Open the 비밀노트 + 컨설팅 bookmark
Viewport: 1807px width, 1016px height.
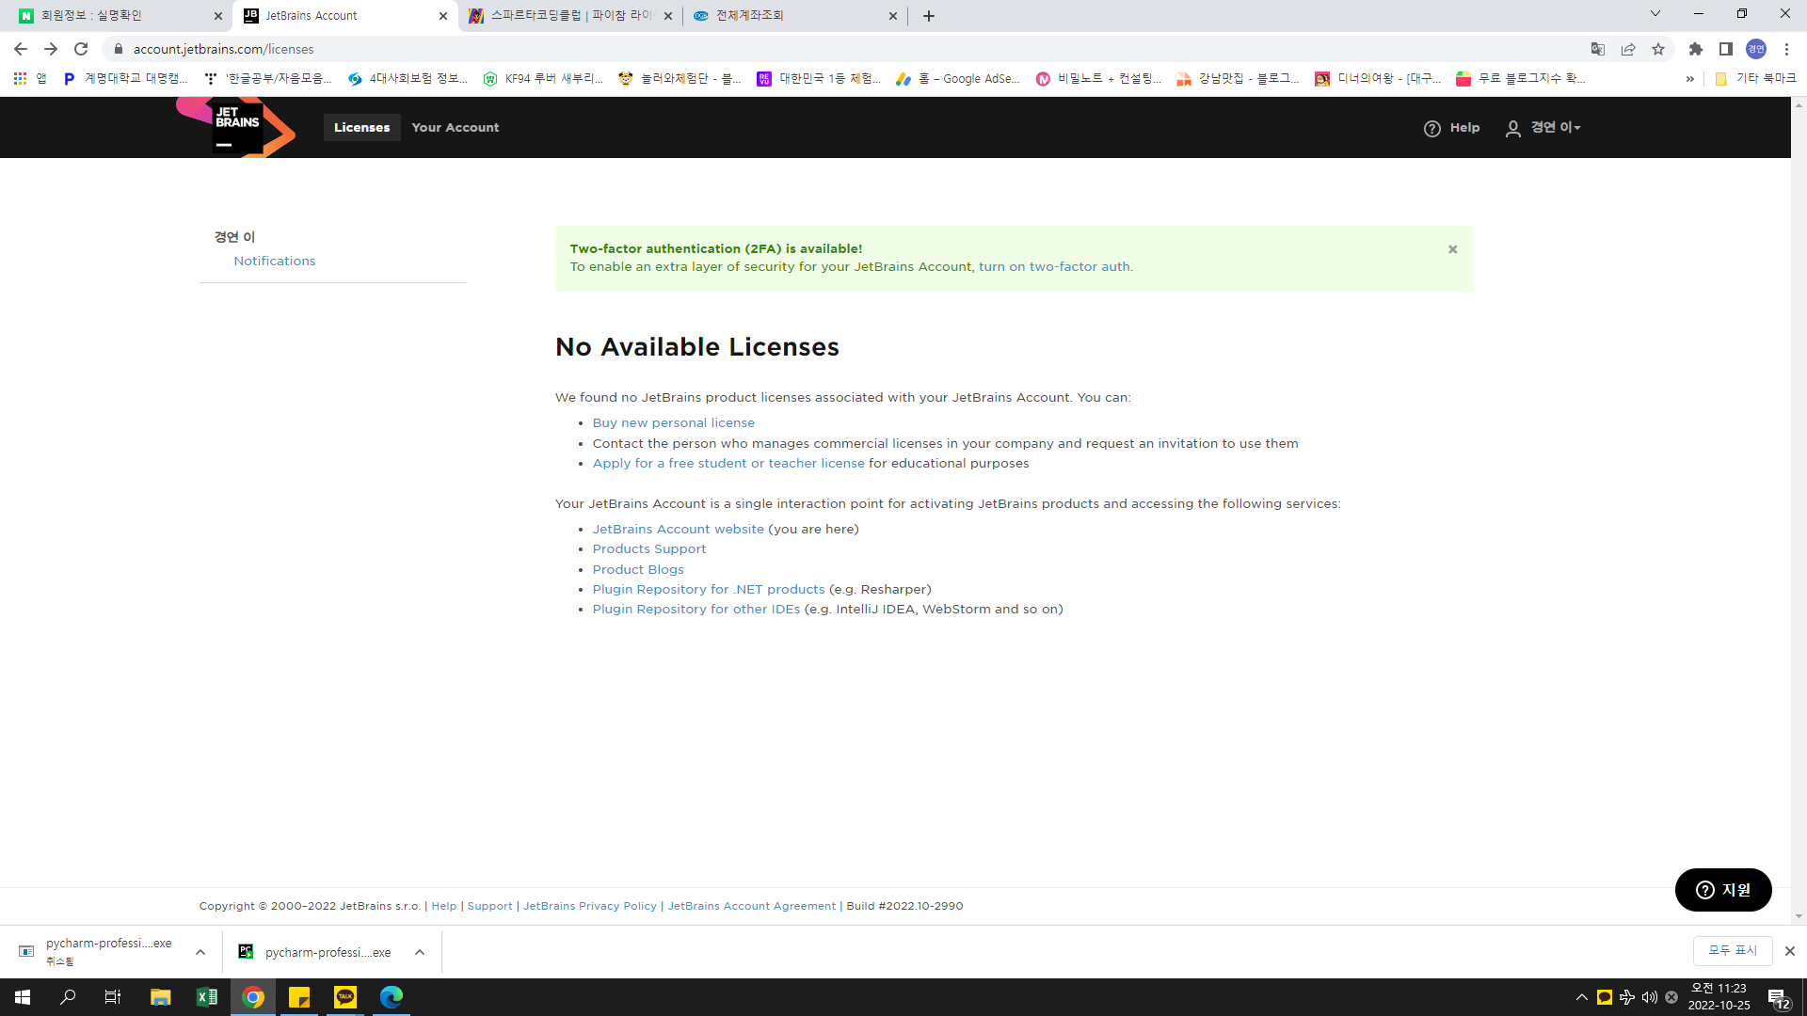tap(1098, 79)
